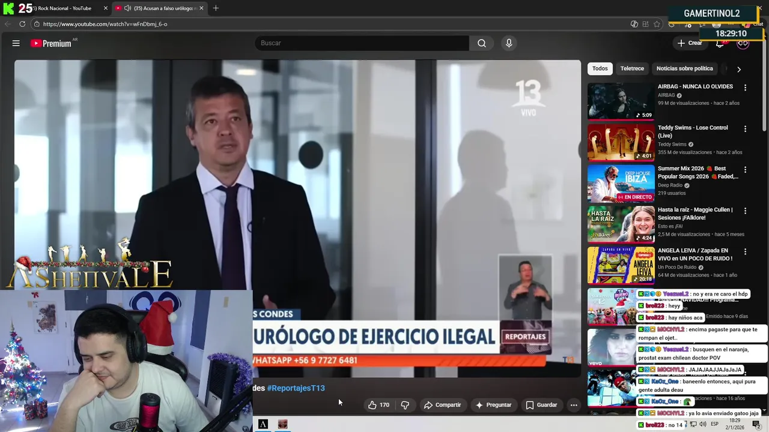Click the main video player
This screenshot has width=769, height=432.
coord(298,219)
